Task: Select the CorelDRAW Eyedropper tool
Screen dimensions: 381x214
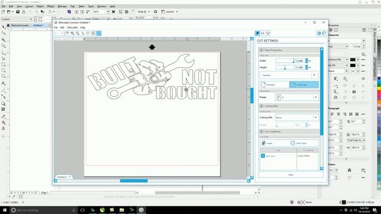Action: click(4, 117)
